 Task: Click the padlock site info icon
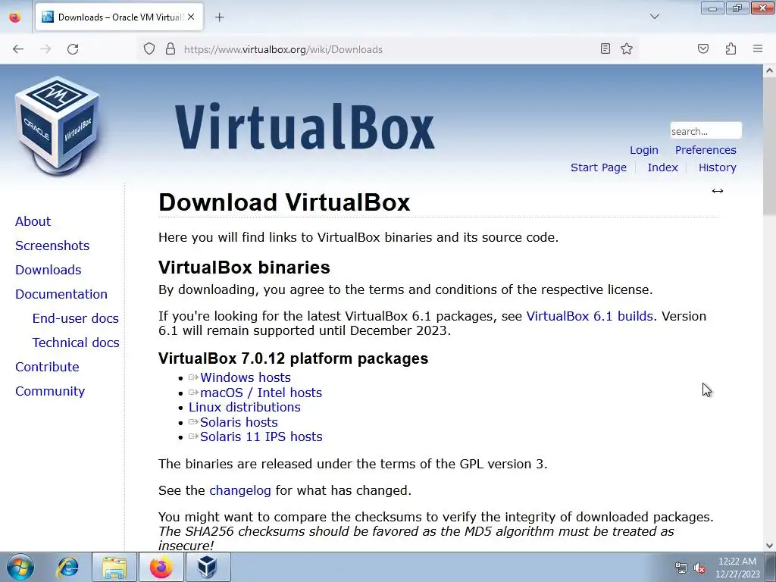[171, 49]
